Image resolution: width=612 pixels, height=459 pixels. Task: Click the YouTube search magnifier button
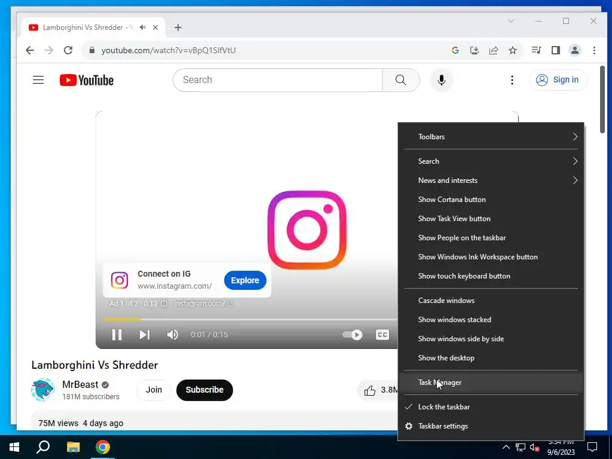[x=401, y=80]
